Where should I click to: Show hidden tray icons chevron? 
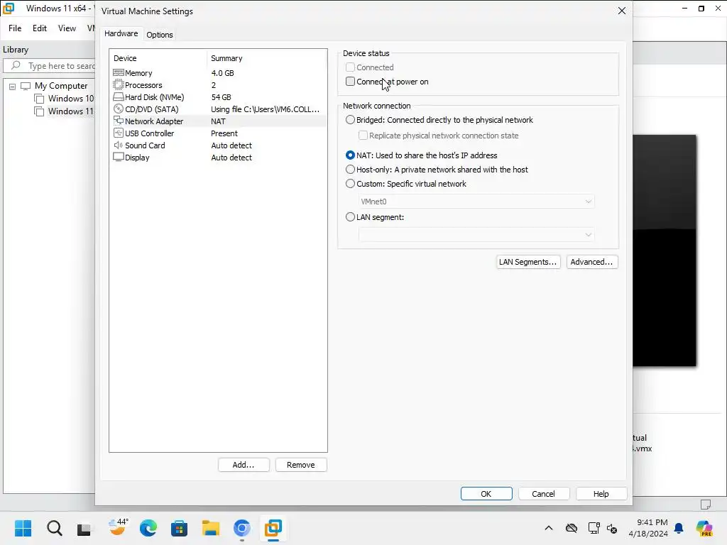(549, 528)
